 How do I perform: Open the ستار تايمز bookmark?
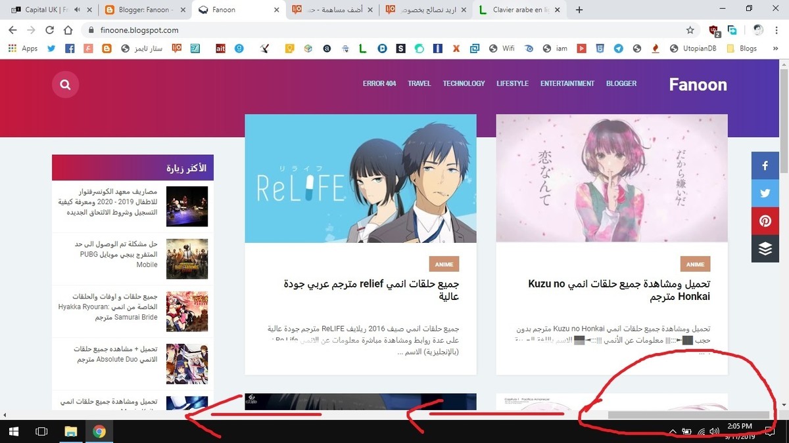143,49
